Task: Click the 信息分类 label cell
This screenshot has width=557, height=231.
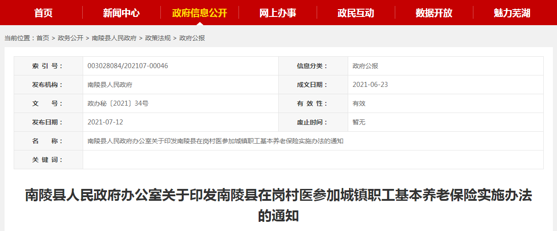Action: pyautogui.click(x=313, y=66)
